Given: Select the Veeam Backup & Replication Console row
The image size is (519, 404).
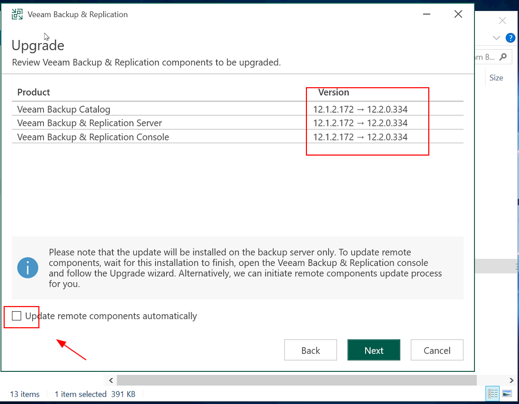Looking at the screenshot, I should tap(93, 137).
